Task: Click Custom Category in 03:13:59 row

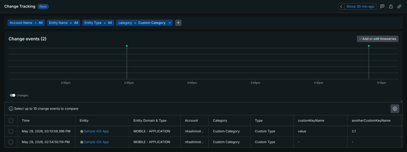Action: click(x=226, y=131)
